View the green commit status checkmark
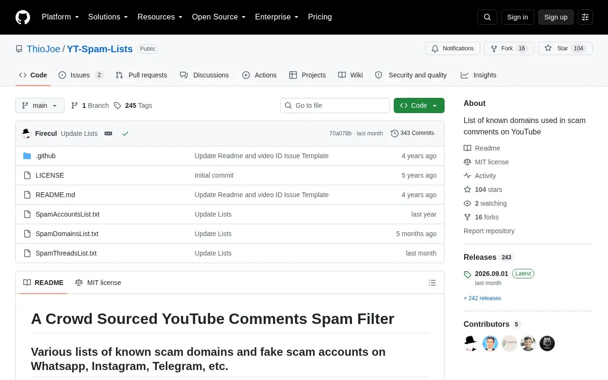This screenshot has height=380, width=608. 125,133
